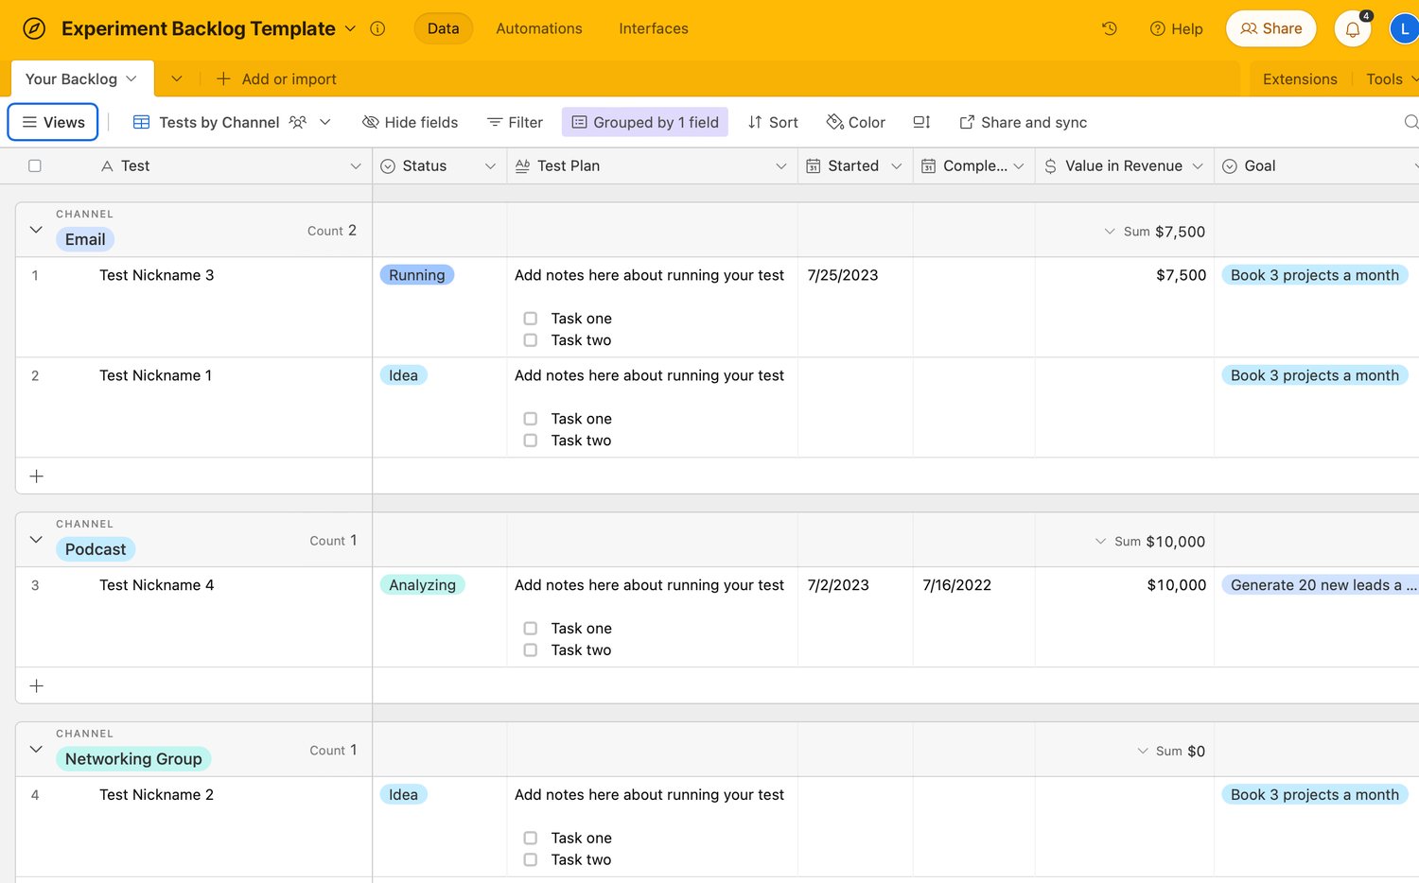Open the Sort options

tap(773, 122)
